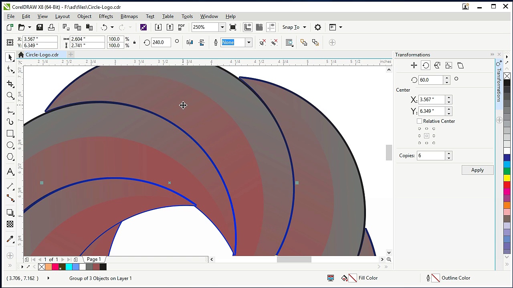Open the outline width None dropdown

(x=248, y=42)
